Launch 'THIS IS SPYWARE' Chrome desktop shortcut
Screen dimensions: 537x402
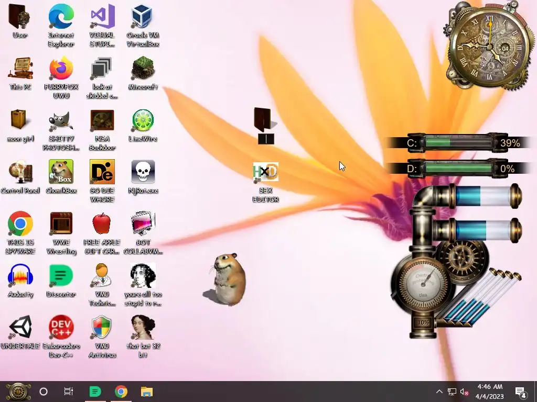(x=20, y=224)
